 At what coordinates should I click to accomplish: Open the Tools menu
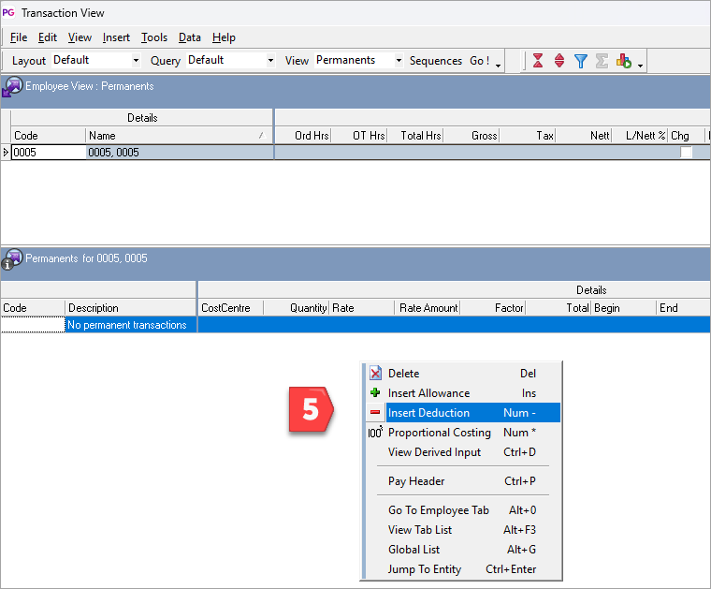click(154, 37)
